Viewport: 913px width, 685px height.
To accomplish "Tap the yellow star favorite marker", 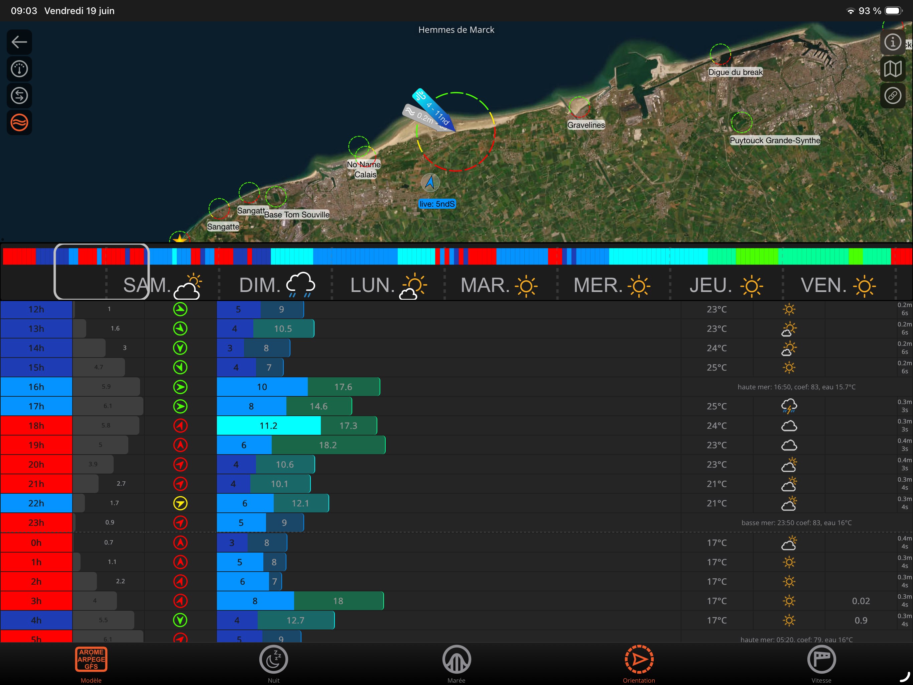I will (x=179, y=238).
